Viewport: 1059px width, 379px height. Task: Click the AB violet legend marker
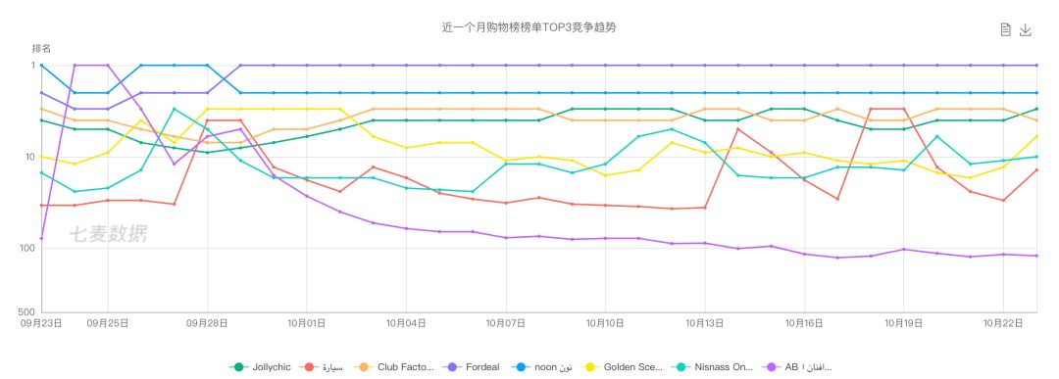tap(774, 367)
